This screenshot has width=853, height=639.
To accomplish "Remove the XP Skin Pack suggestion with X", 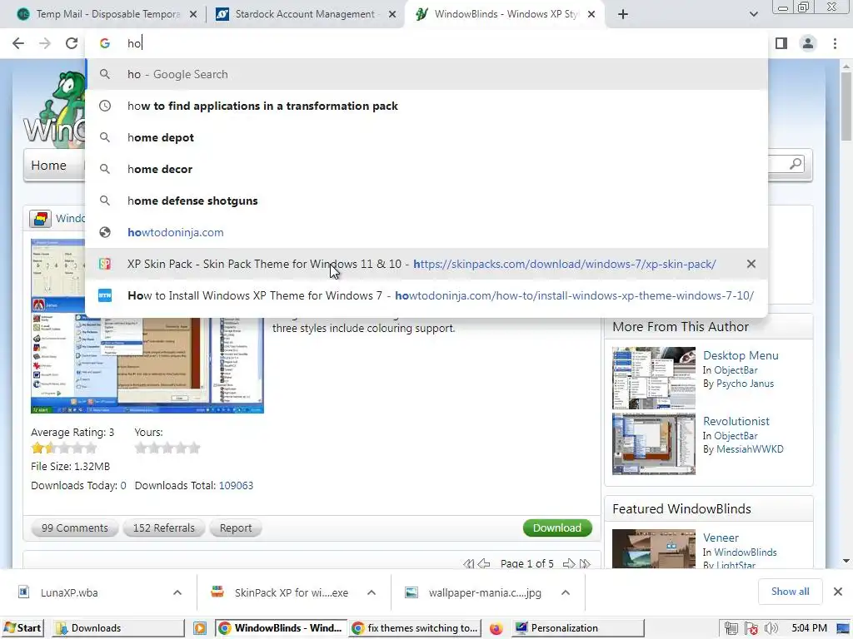I will click(x=751, y=264).
